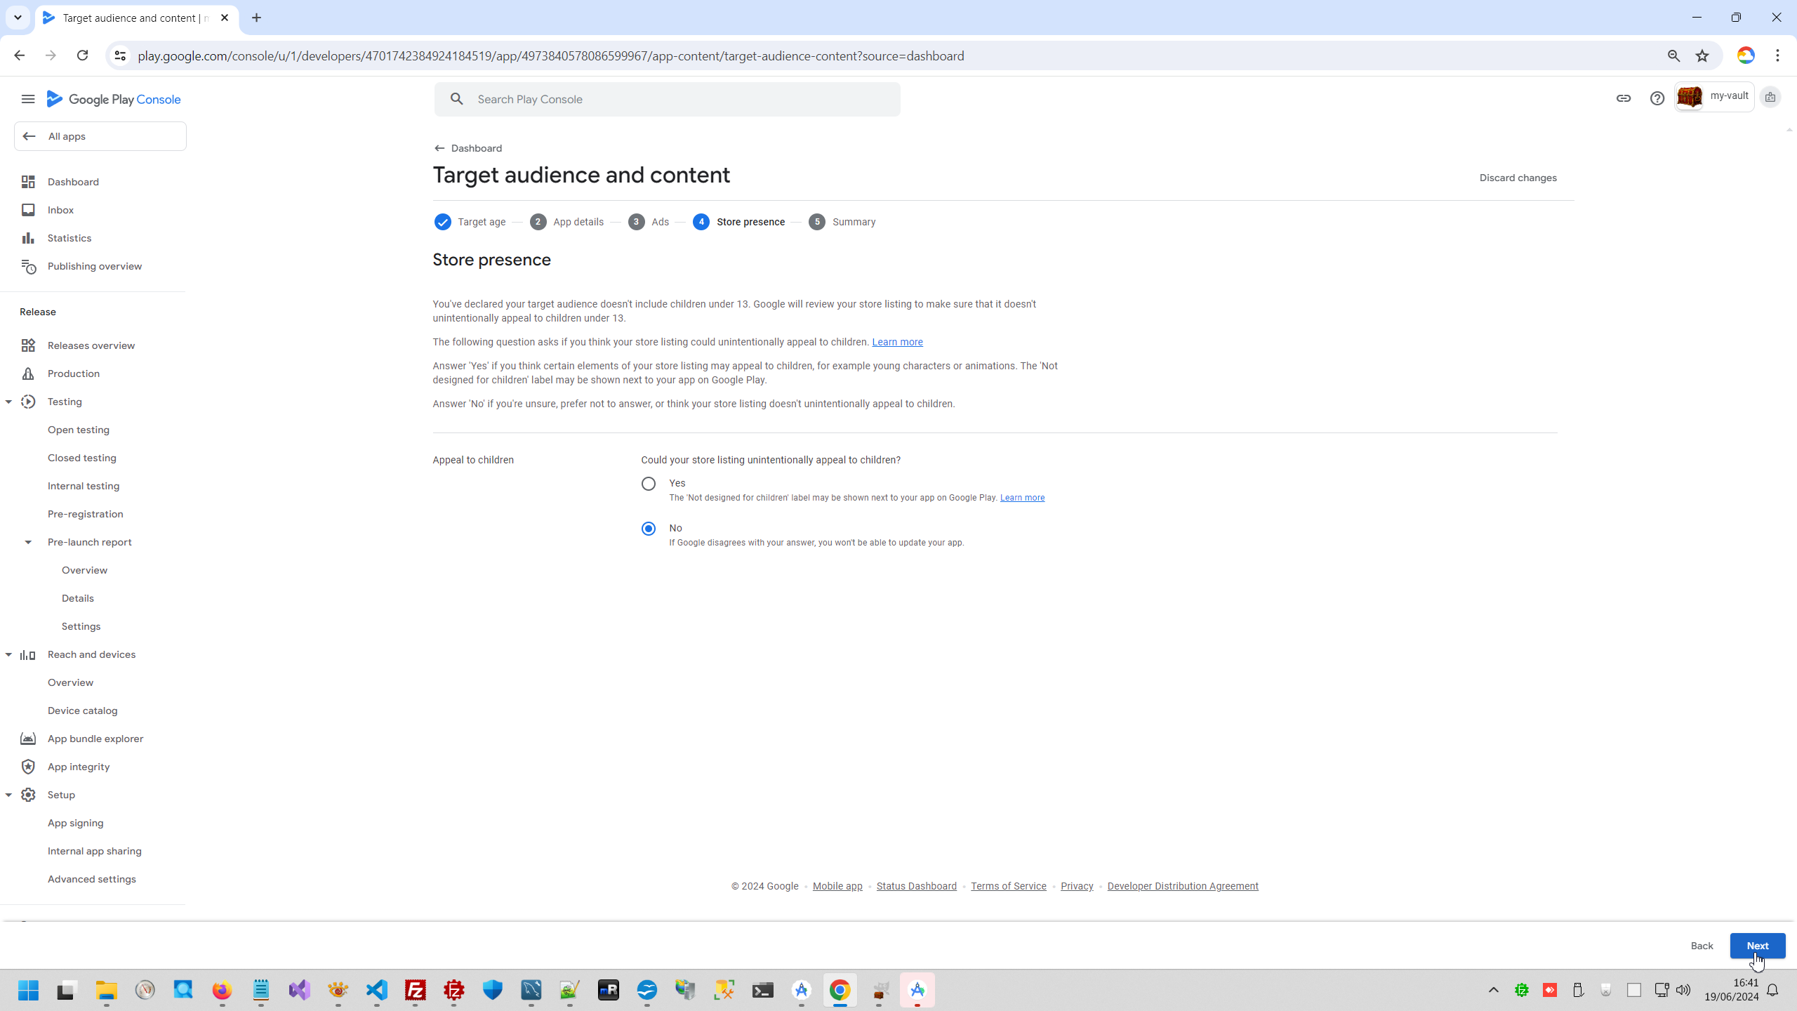Select the Yes radio button
The height and width of the screenshot is (1011, 1797).
[x=649, y=484]
